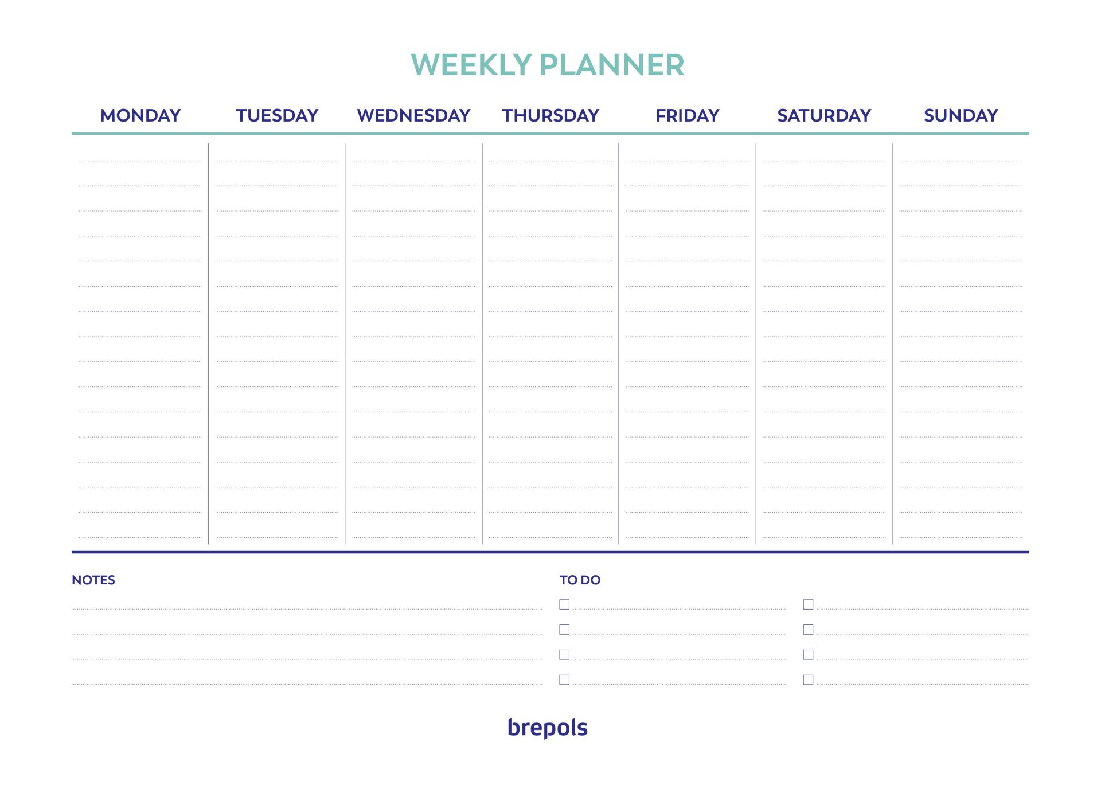Image resolution: width=1101 pixels, height=789 pixels.
Task: Click the TO DO section label
Action: 580,580
